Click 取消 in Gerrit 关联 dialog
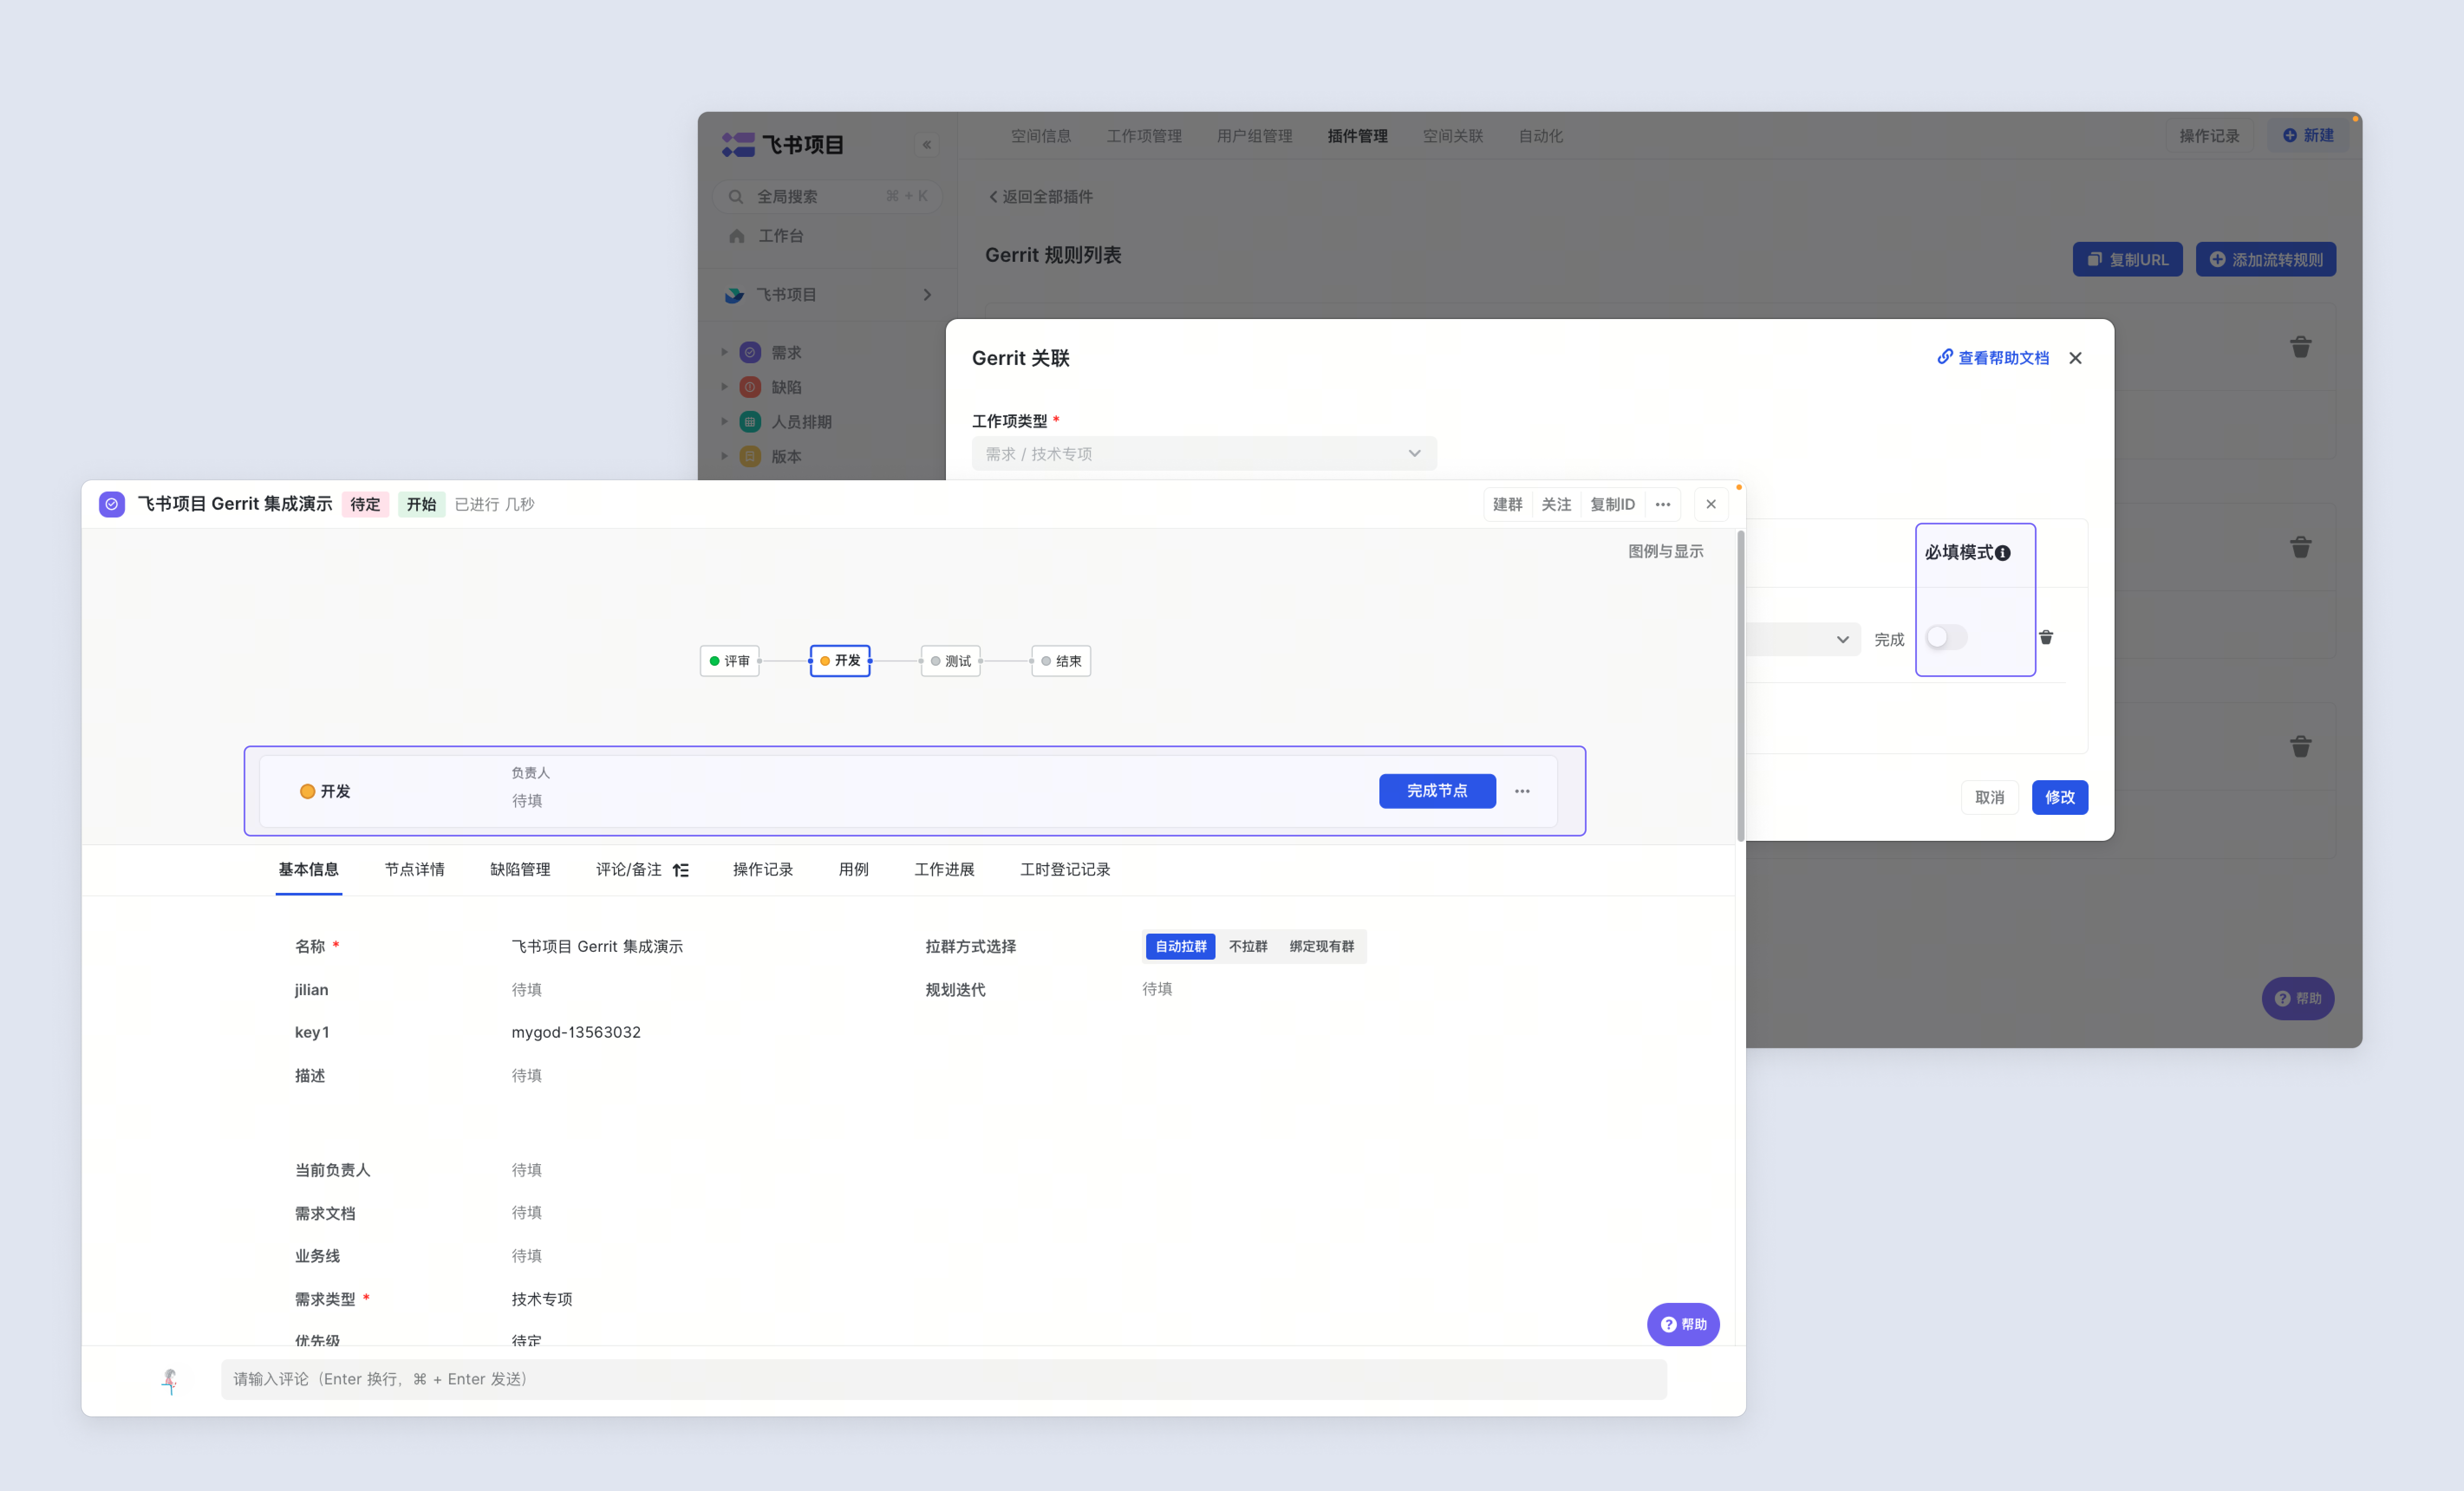This screenshot has height=1491, width=2464. [1990, 797]
